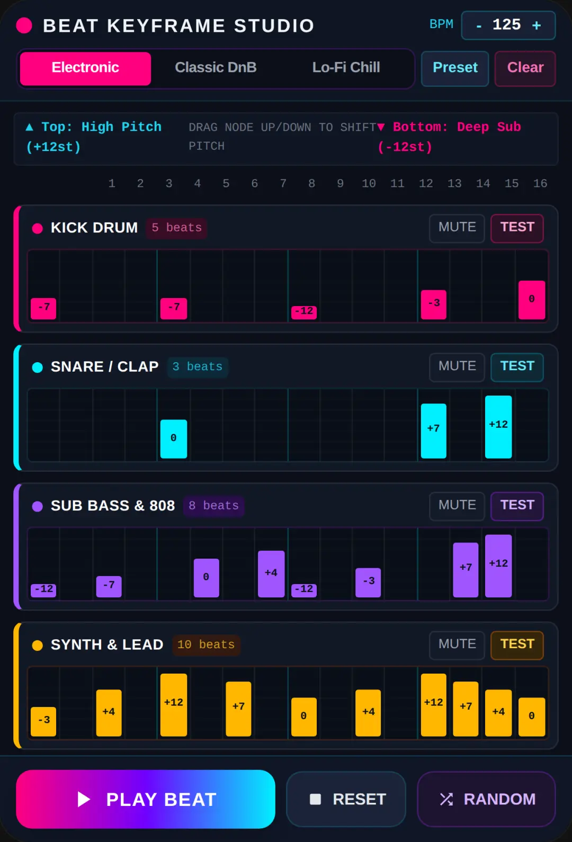The width and height of the screenshot is (572, 842).
Task: Select Synth step 7 node +7
Action: click(238, 709)
